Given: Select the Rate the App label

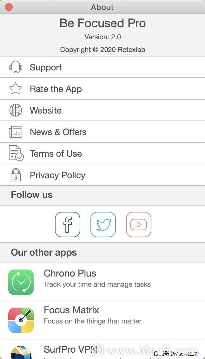Looking at the screenshot, I should tap(56, 89).
